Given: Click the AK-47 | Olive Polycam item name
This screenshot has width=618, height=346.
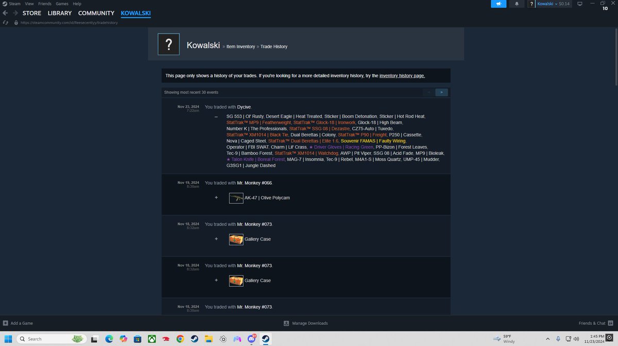Looking at the screenshot, I should click(267, 198).
